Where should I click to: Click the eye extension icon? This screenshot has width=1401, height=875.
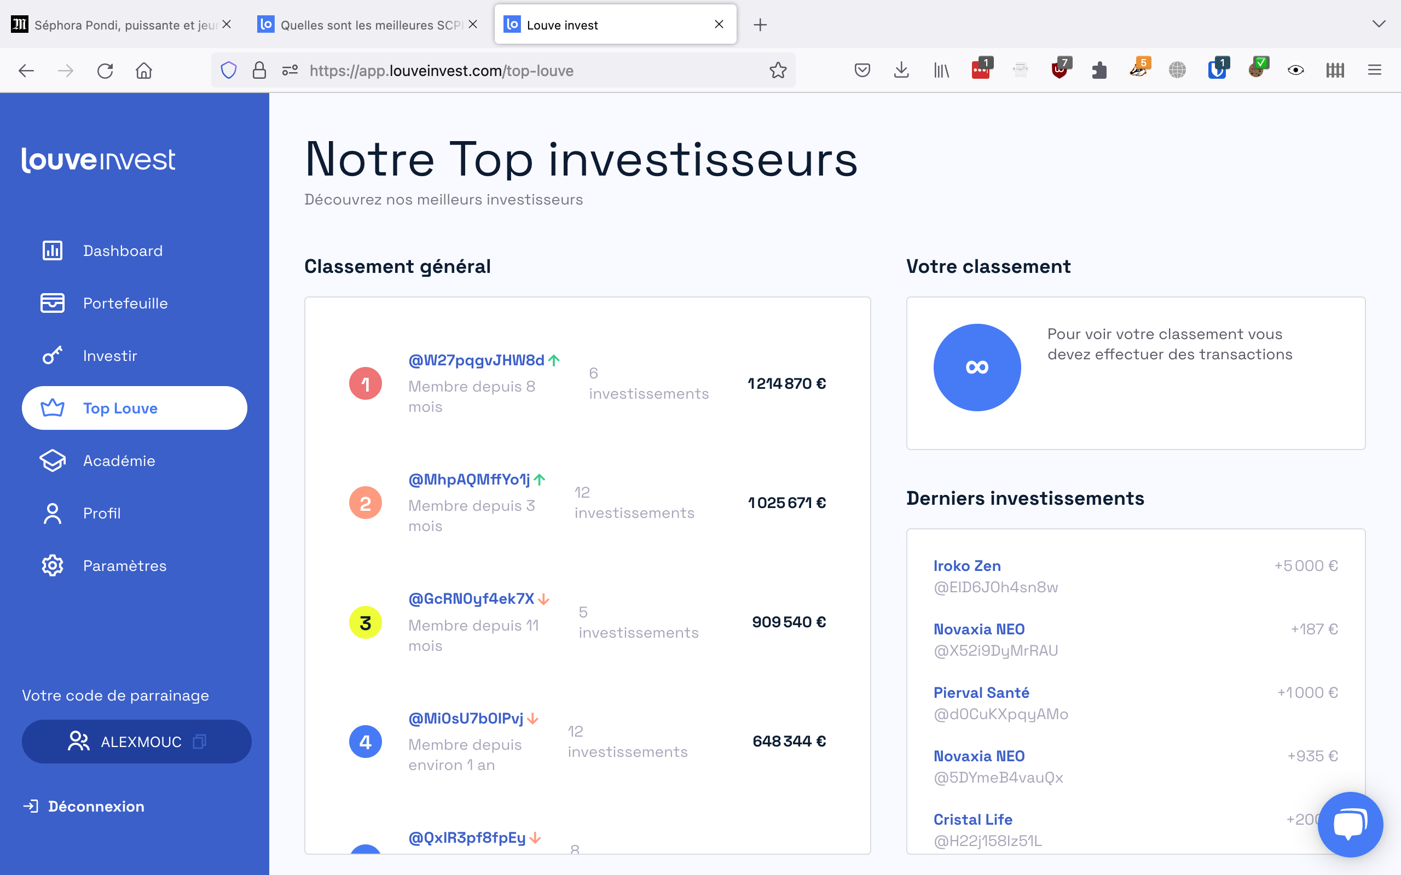[1295, 71]
